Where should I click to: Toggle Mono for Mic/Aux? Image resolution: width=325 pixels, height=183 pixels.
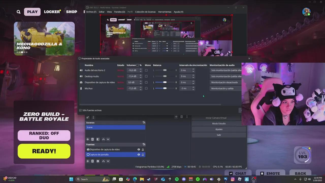point(146,88)
